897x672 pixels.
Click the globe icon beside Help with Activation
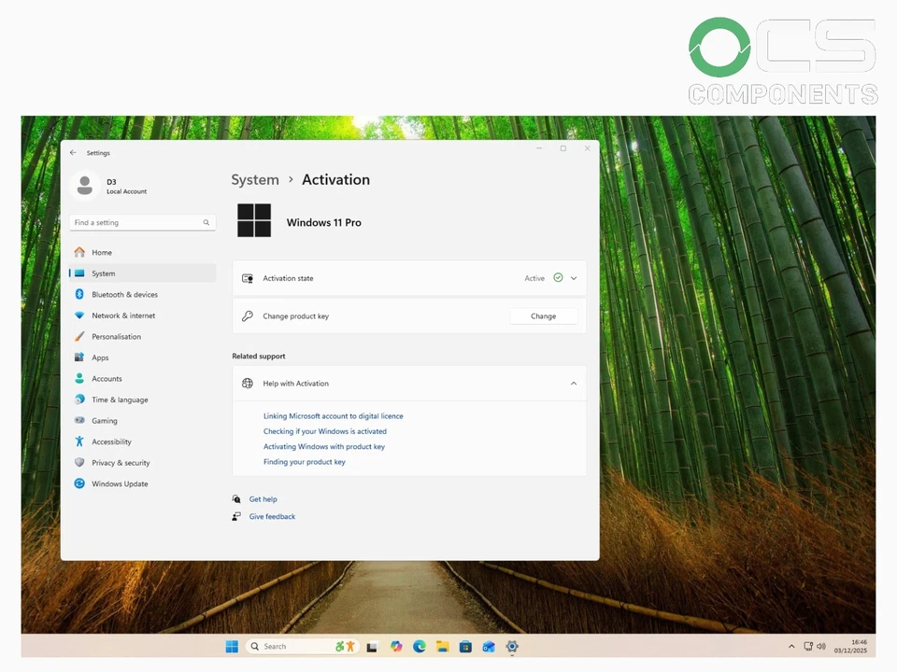point(247,384)
